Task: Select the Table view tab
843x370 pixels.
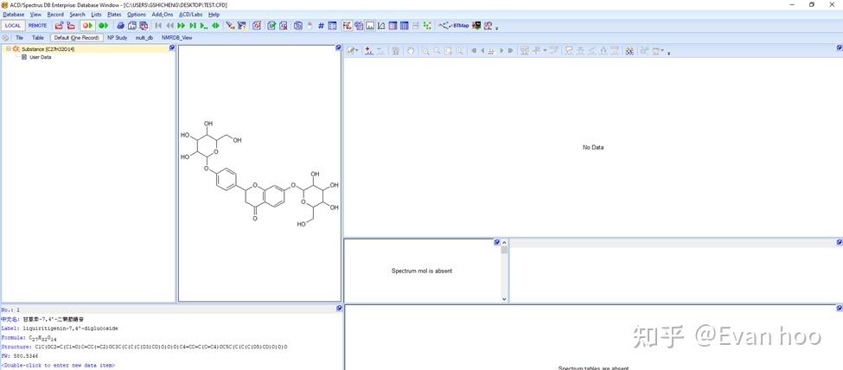Action: (x=38, y=38)
